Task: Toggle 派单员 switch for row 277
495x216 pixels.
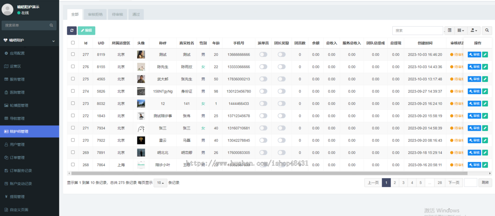Action: [x=263, y=54]
